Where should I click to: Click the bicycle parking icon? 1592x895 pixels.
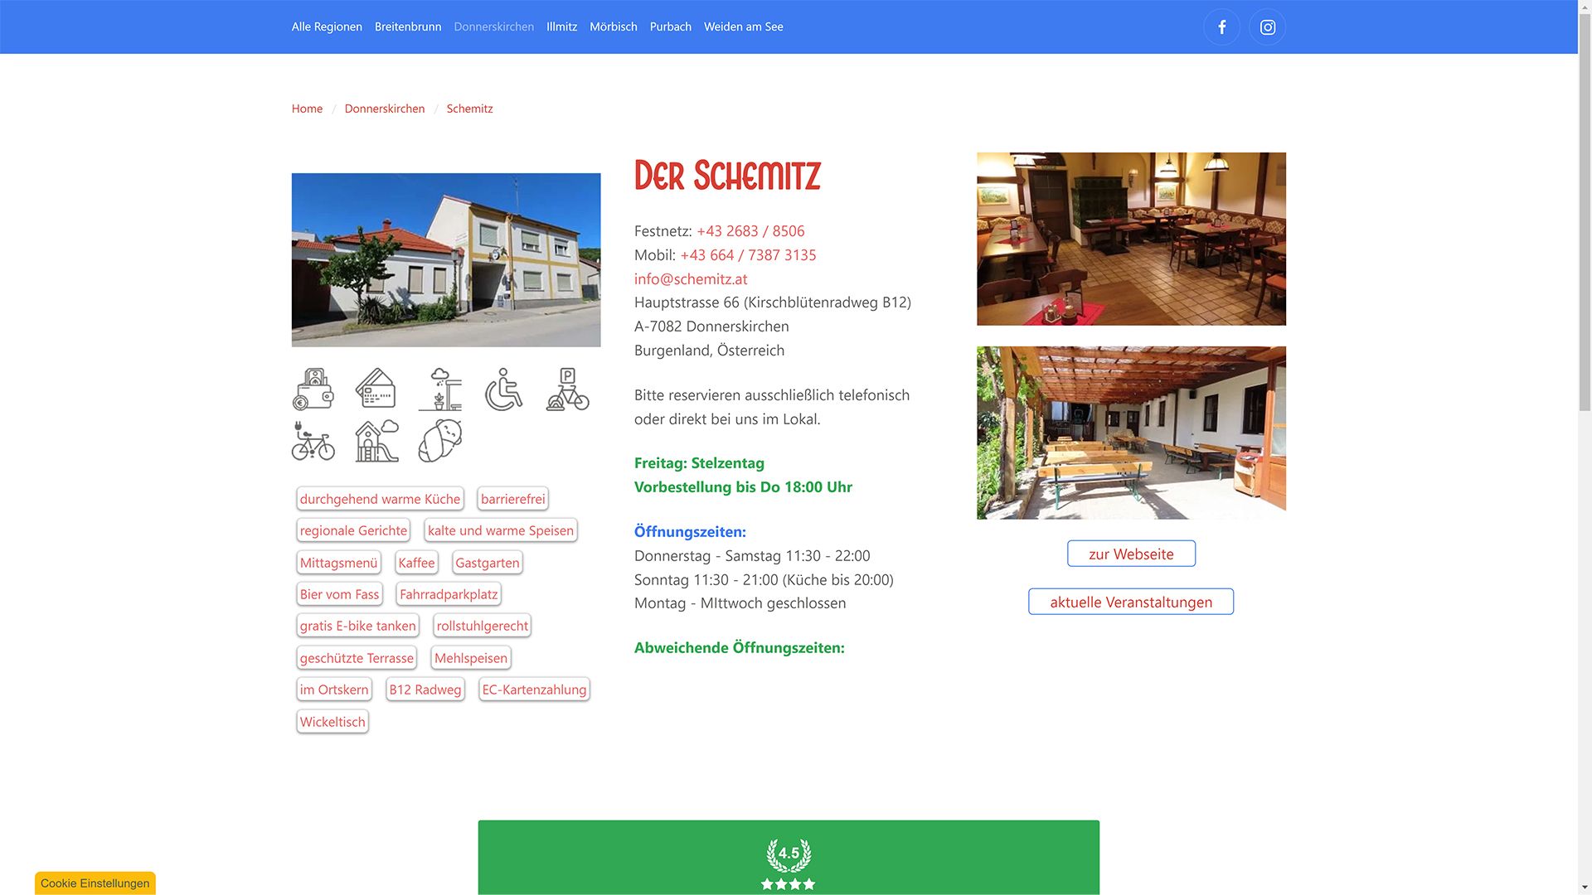point(568,389)
